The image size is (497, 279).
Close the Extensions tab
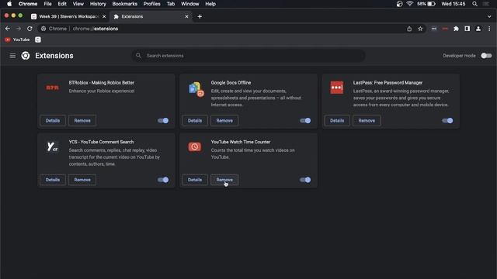(x=186, y=16)
